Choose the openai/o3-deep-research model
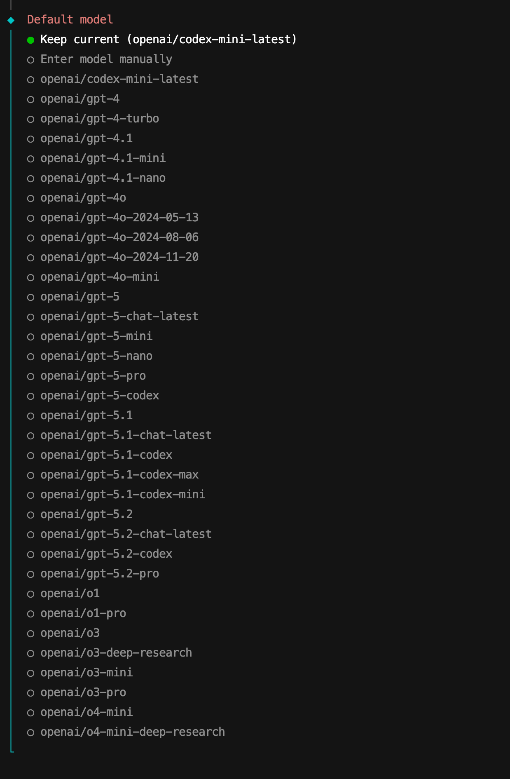Viewport: 510px width, 779px height. 116,653
